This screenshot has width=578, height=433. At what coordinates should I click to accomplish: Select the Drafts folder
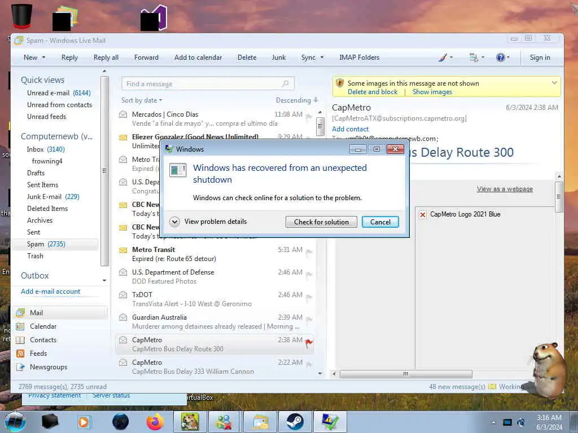[x=36, y=173]
